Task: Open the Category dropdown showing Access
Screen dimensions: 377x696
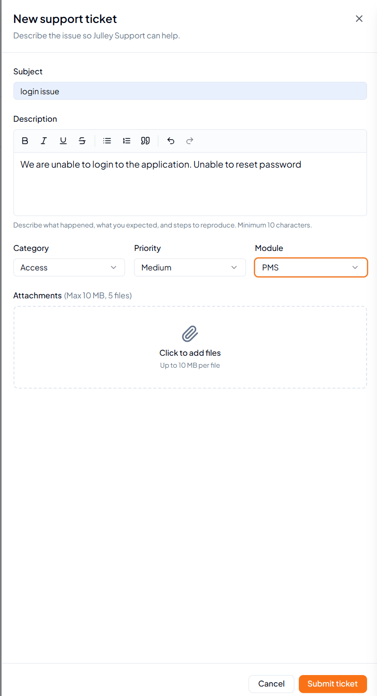Action: (x=69, y=267)
